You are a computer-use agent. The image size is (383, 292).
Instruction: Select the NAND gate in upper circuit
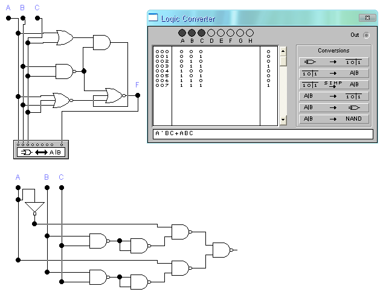click(65, 71)
